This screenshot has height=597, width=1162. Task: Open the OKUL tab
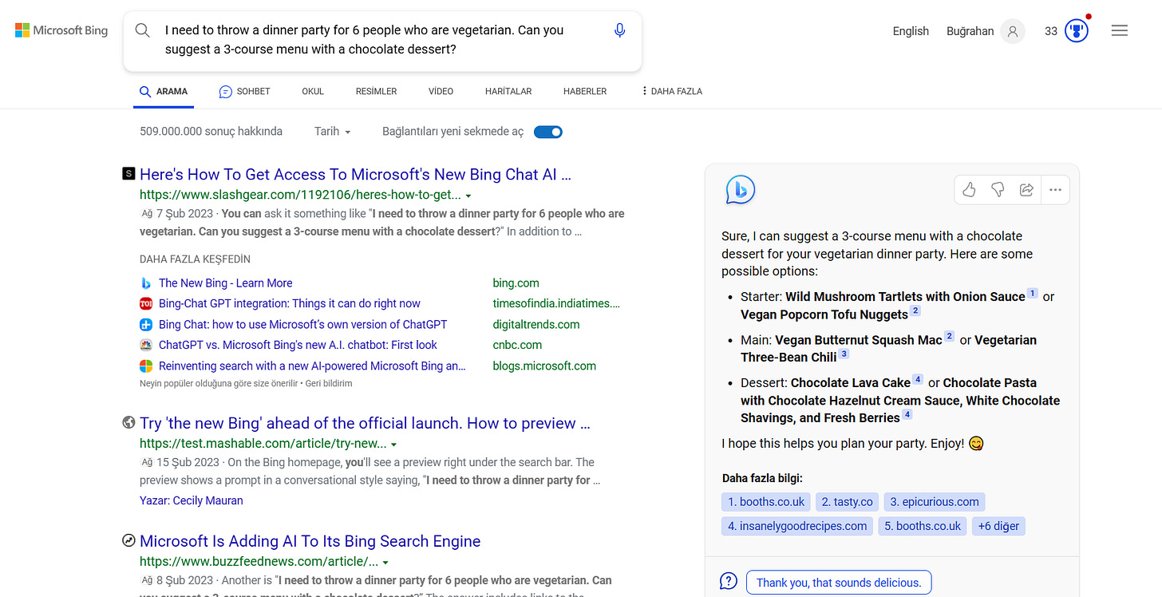point(313,91)
